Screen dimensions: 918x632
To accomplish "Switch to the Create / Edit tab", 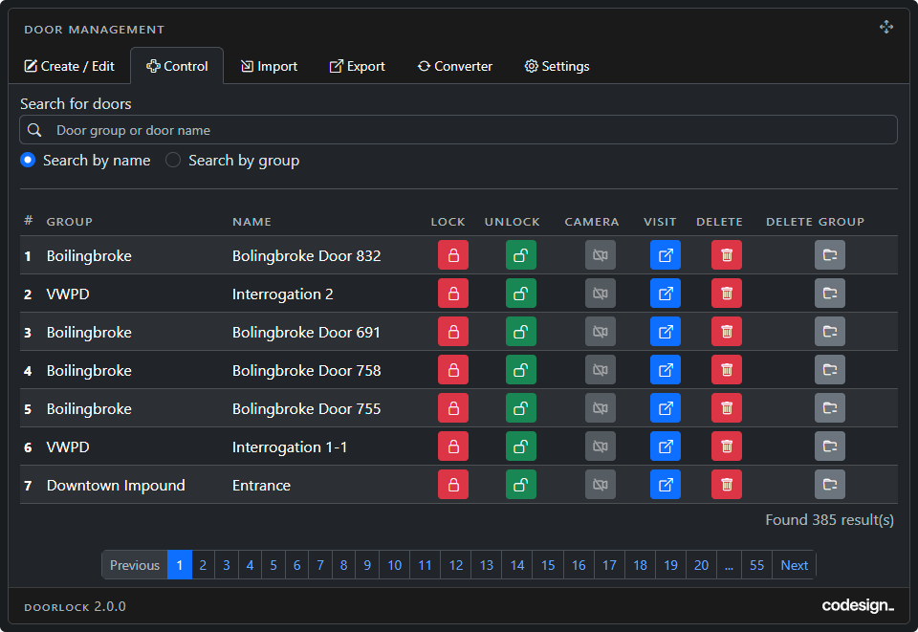I will coord(69,66).
